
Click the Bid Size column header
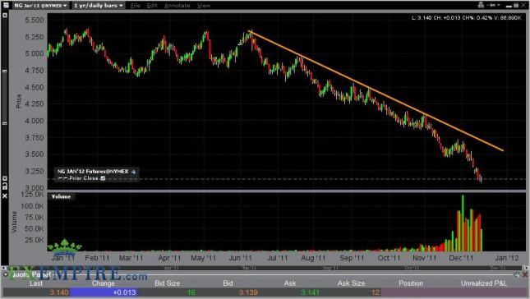[x=167, y=283]
